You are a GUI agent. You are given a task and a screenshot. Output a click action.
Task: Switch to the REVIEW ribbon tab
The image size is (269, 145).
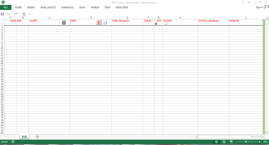95,7
